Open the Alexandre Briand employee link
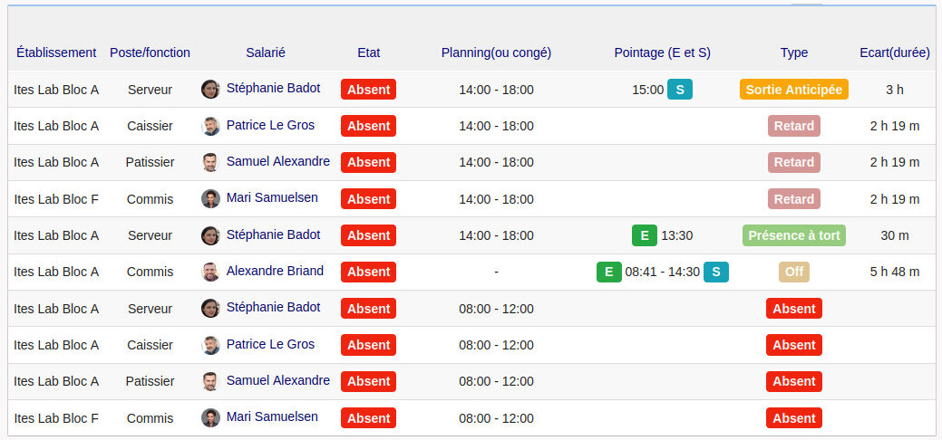 [275, 271]
